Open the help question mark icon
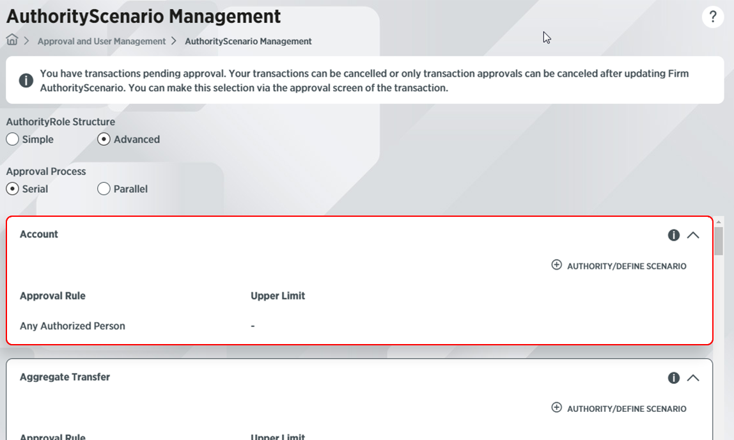 pyautogui.click(x=713, y=17)
